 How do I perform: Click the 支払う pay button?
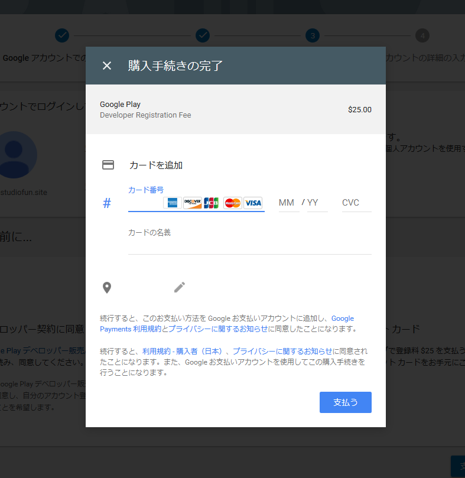[346, 402]
